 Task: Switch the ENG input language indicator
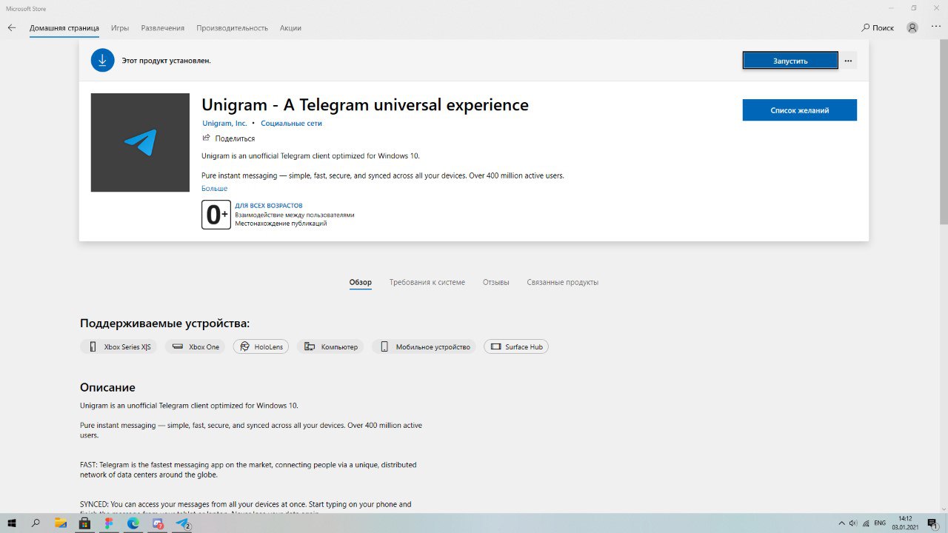click(881, 523)
